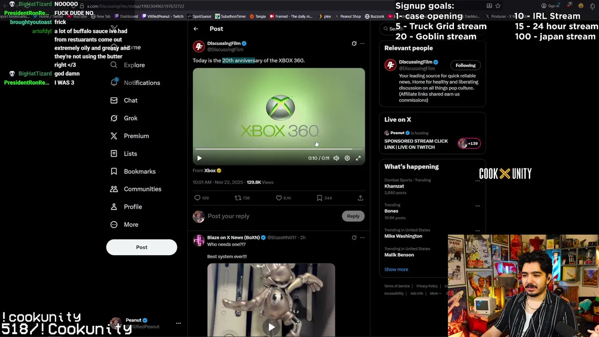Click Grok icon on Blaze reply
The image size is (599, 337).
354,238
